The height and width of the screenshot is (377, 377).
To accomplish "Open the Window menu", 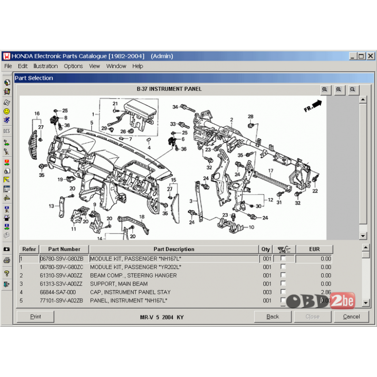I will [116, 66].
